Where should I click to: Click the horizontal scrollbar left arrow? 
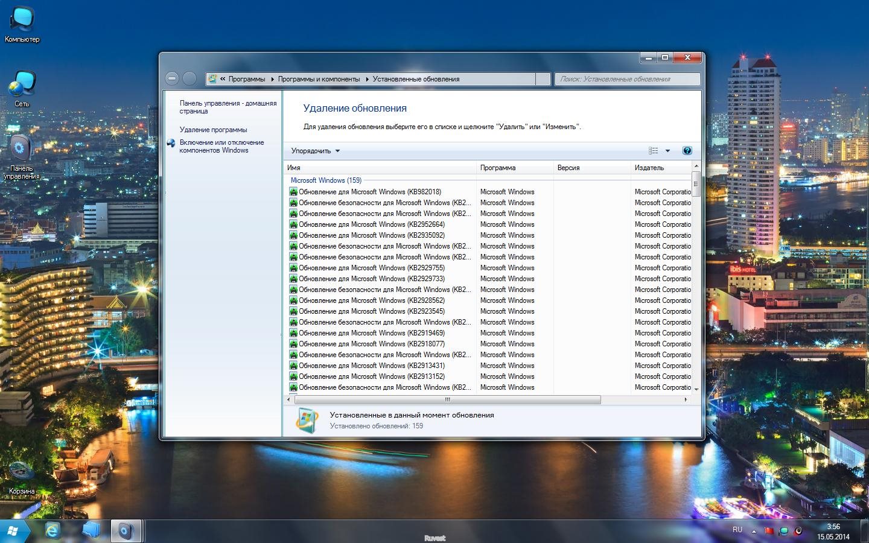(x=288, y=399)
